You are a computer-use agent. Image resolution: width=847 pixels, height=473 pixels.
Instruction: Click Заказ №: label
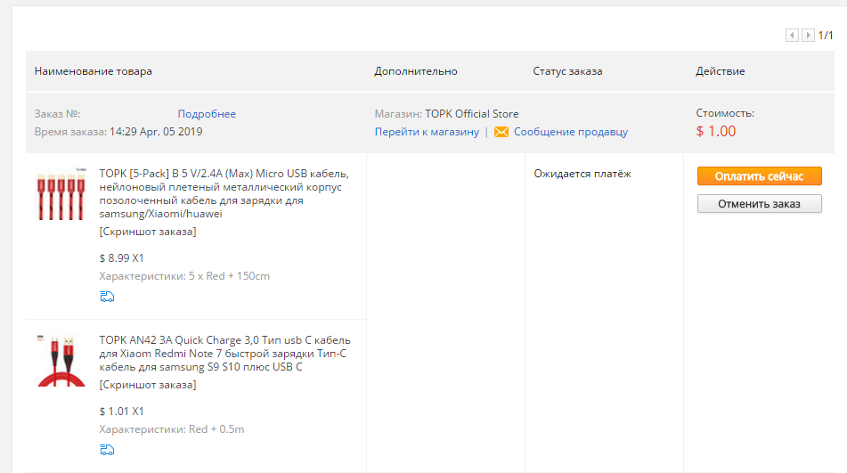pos(57,114)
